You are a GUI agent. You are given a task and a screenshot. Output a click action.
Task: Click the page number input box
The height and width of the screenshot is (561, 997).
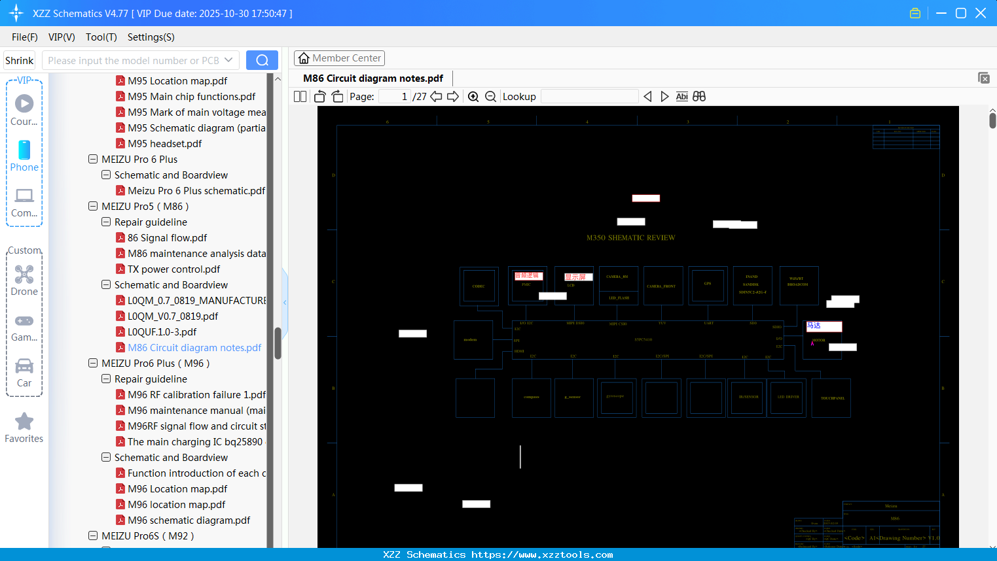pos(395,97)
